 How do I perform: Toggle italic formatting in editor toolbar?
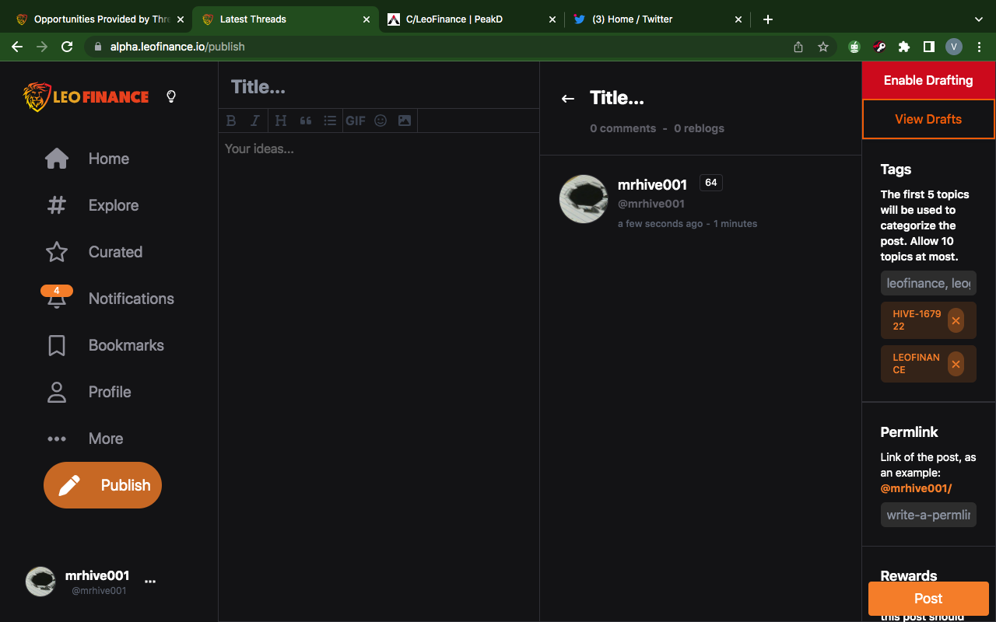click(x=254, y=121)
